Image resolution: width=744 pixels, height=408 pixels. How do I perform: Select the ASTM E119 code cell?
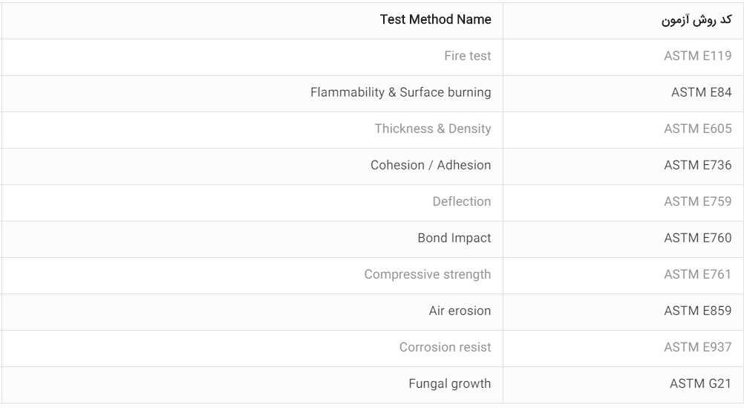pos(697,56)
